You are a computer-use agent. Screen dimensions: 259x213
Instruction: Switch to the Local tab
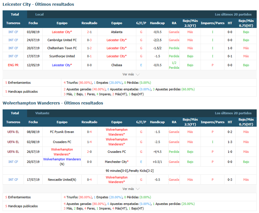tap(39, 14)
